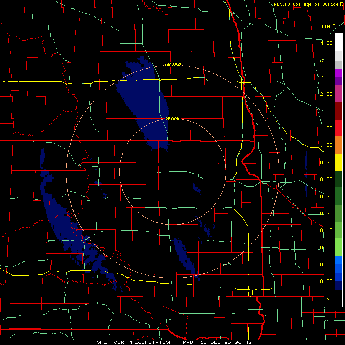Click the '0.10' legend value
Viewport: 345px width, 345px height.
[x=326, y=248]
